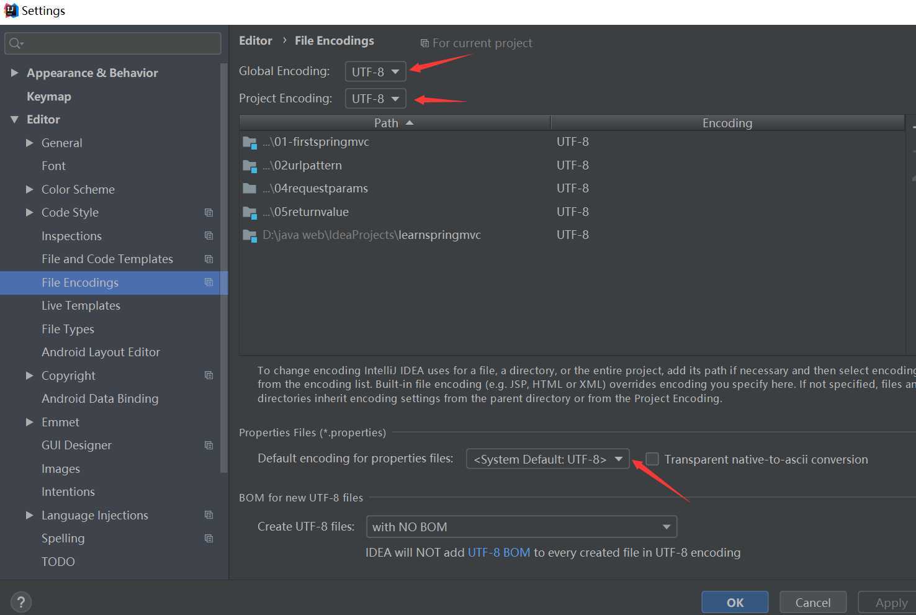
Task: Click Cancel to discard changes
Action: (x=813, y=603)
